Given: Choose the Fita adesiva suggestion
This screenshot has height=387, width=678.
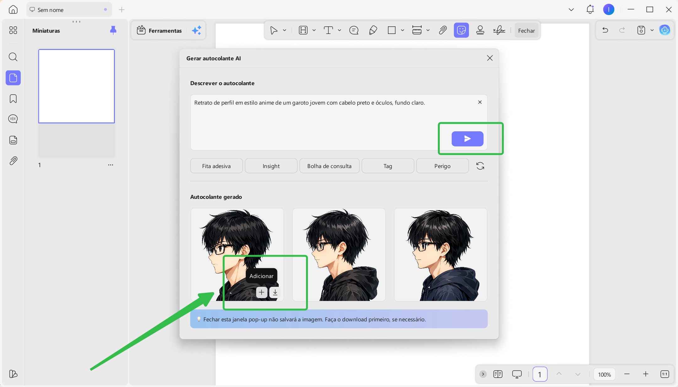Looking at the screenshot, I should (x=216, y=166).
